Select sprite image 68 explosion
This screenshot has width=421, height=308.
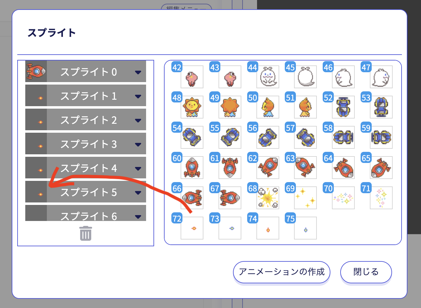tap(268, 198)
